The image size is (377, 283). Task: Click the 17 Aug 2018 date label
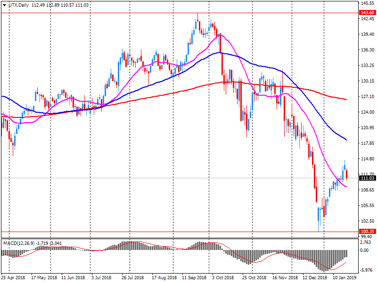click(x=164, y=278)
